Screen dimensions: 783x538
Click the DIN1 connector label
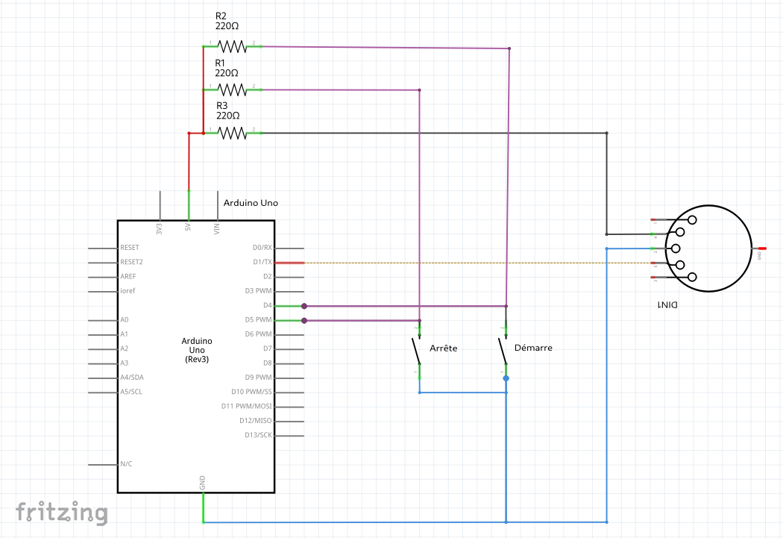click(x=667, y=304)
